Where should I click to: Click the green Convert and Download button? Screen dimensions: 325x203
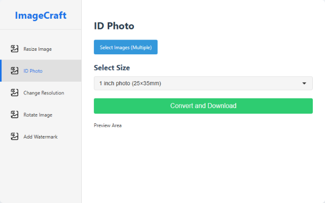pos(203,106)
